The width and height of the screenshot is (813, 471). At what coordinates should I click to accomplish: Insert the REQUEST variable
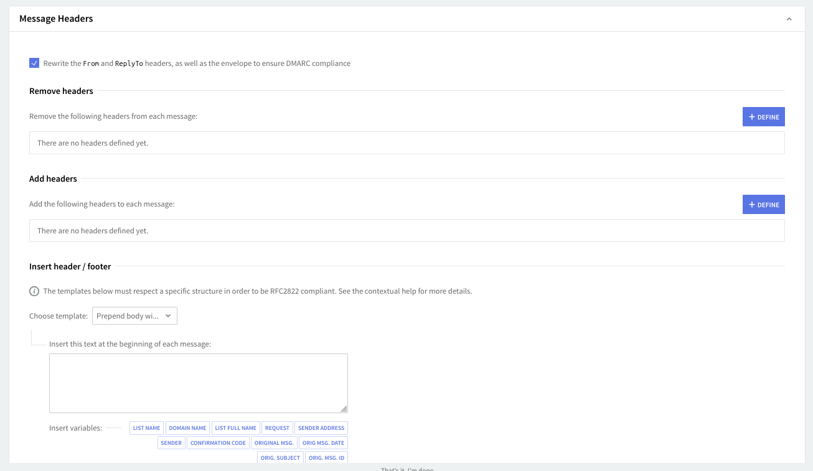point(277,428)
